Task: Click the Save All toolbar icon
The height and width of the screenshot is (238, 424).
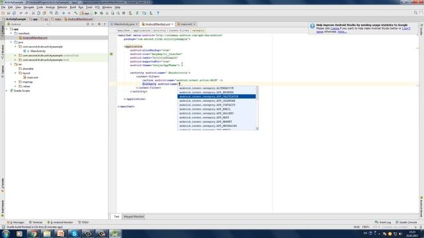Action: coord(9,13)
